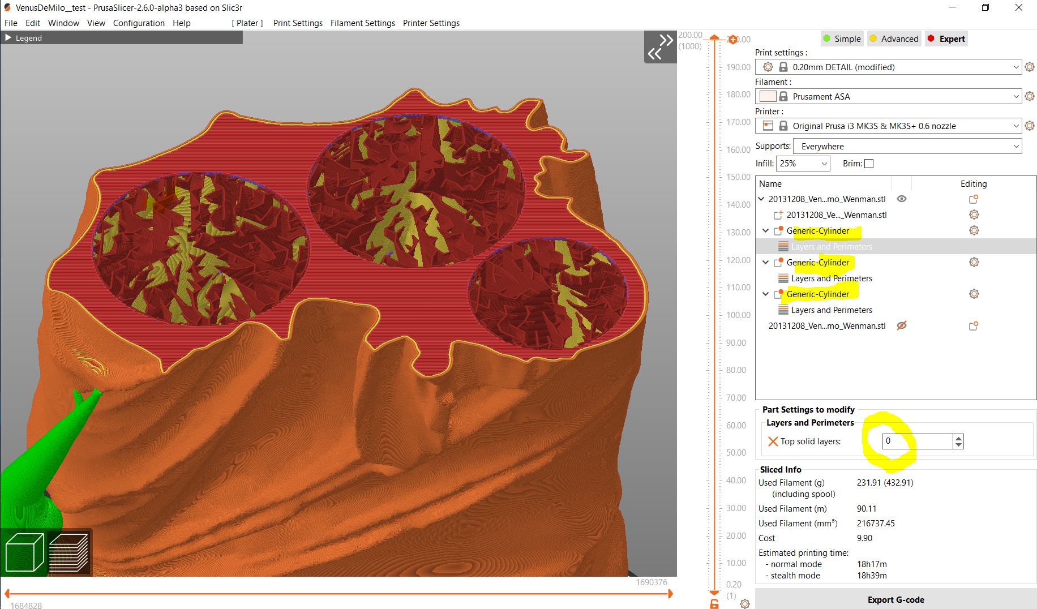
Task: Open settings gear for the third Generic-Cylinder
Action: point(974,294)
